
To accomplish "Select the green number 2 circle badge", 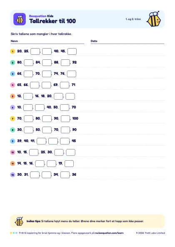I will [x=12, y=63].
